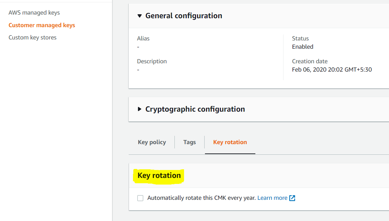Go to AWS managed keys in sidebar
Screen dimensions: 389x221
pos(34,13)
